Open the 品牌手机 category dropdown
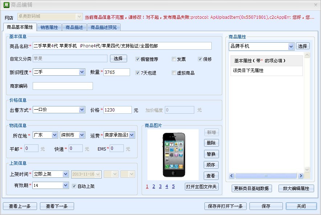 (291, 46)
